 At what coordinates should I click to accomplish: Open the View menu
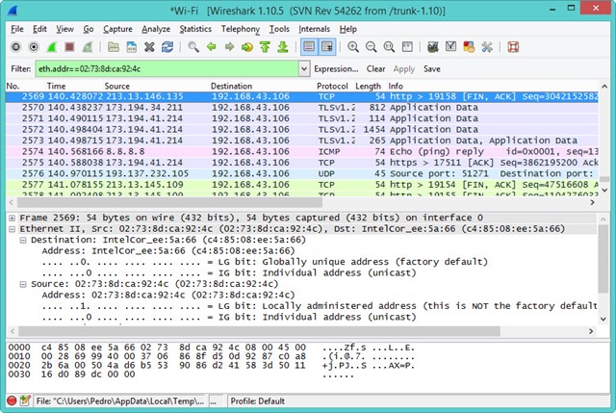pyautogui.click(x=64, y=29)
